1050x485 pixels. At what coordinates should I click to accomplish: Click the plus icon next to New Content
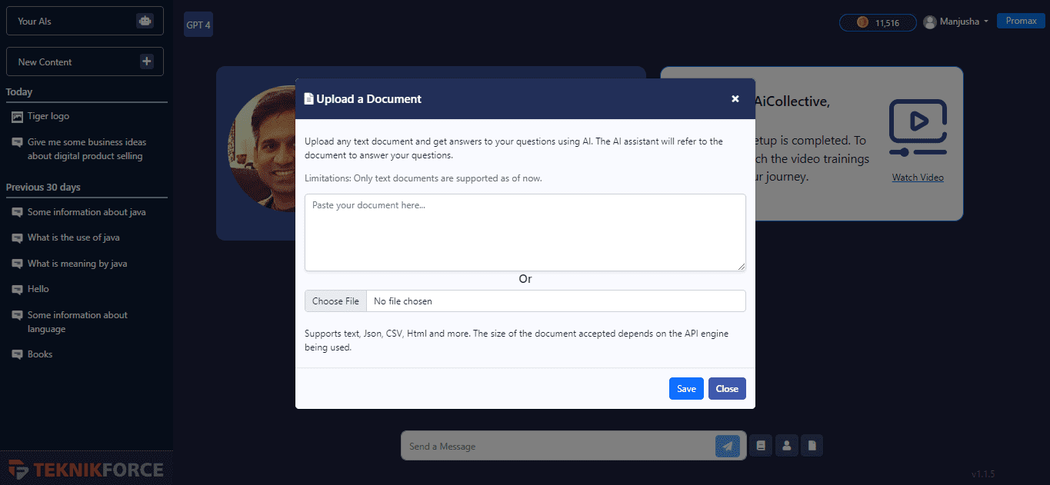(147, 61)
